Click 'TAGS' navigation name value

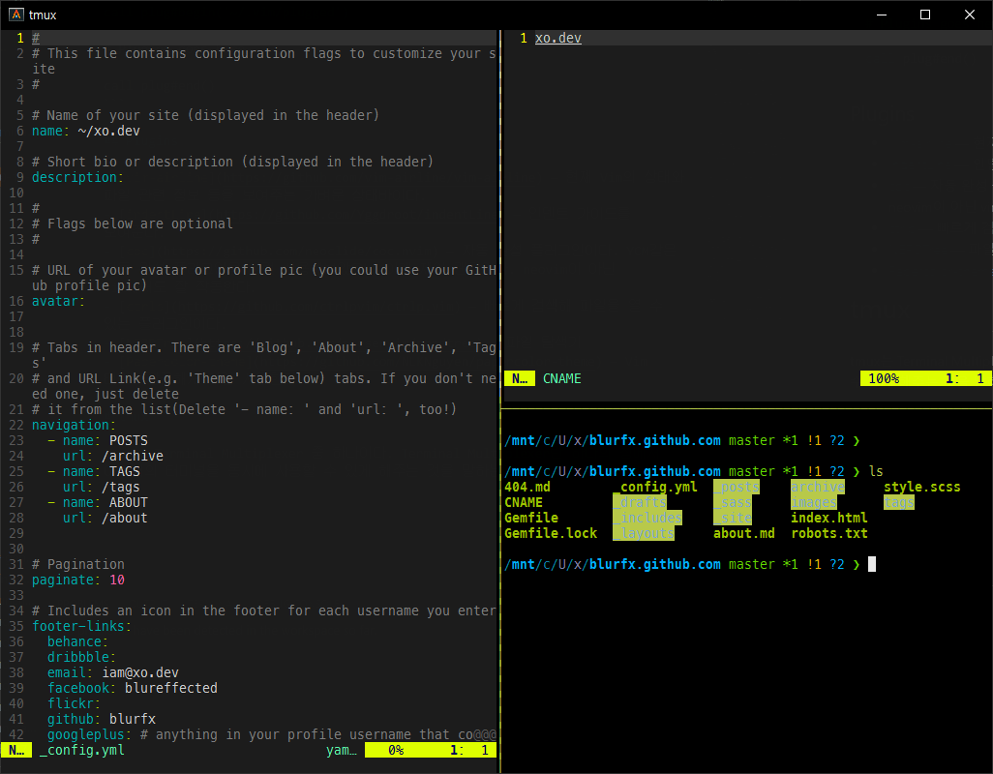pos(125,471)
